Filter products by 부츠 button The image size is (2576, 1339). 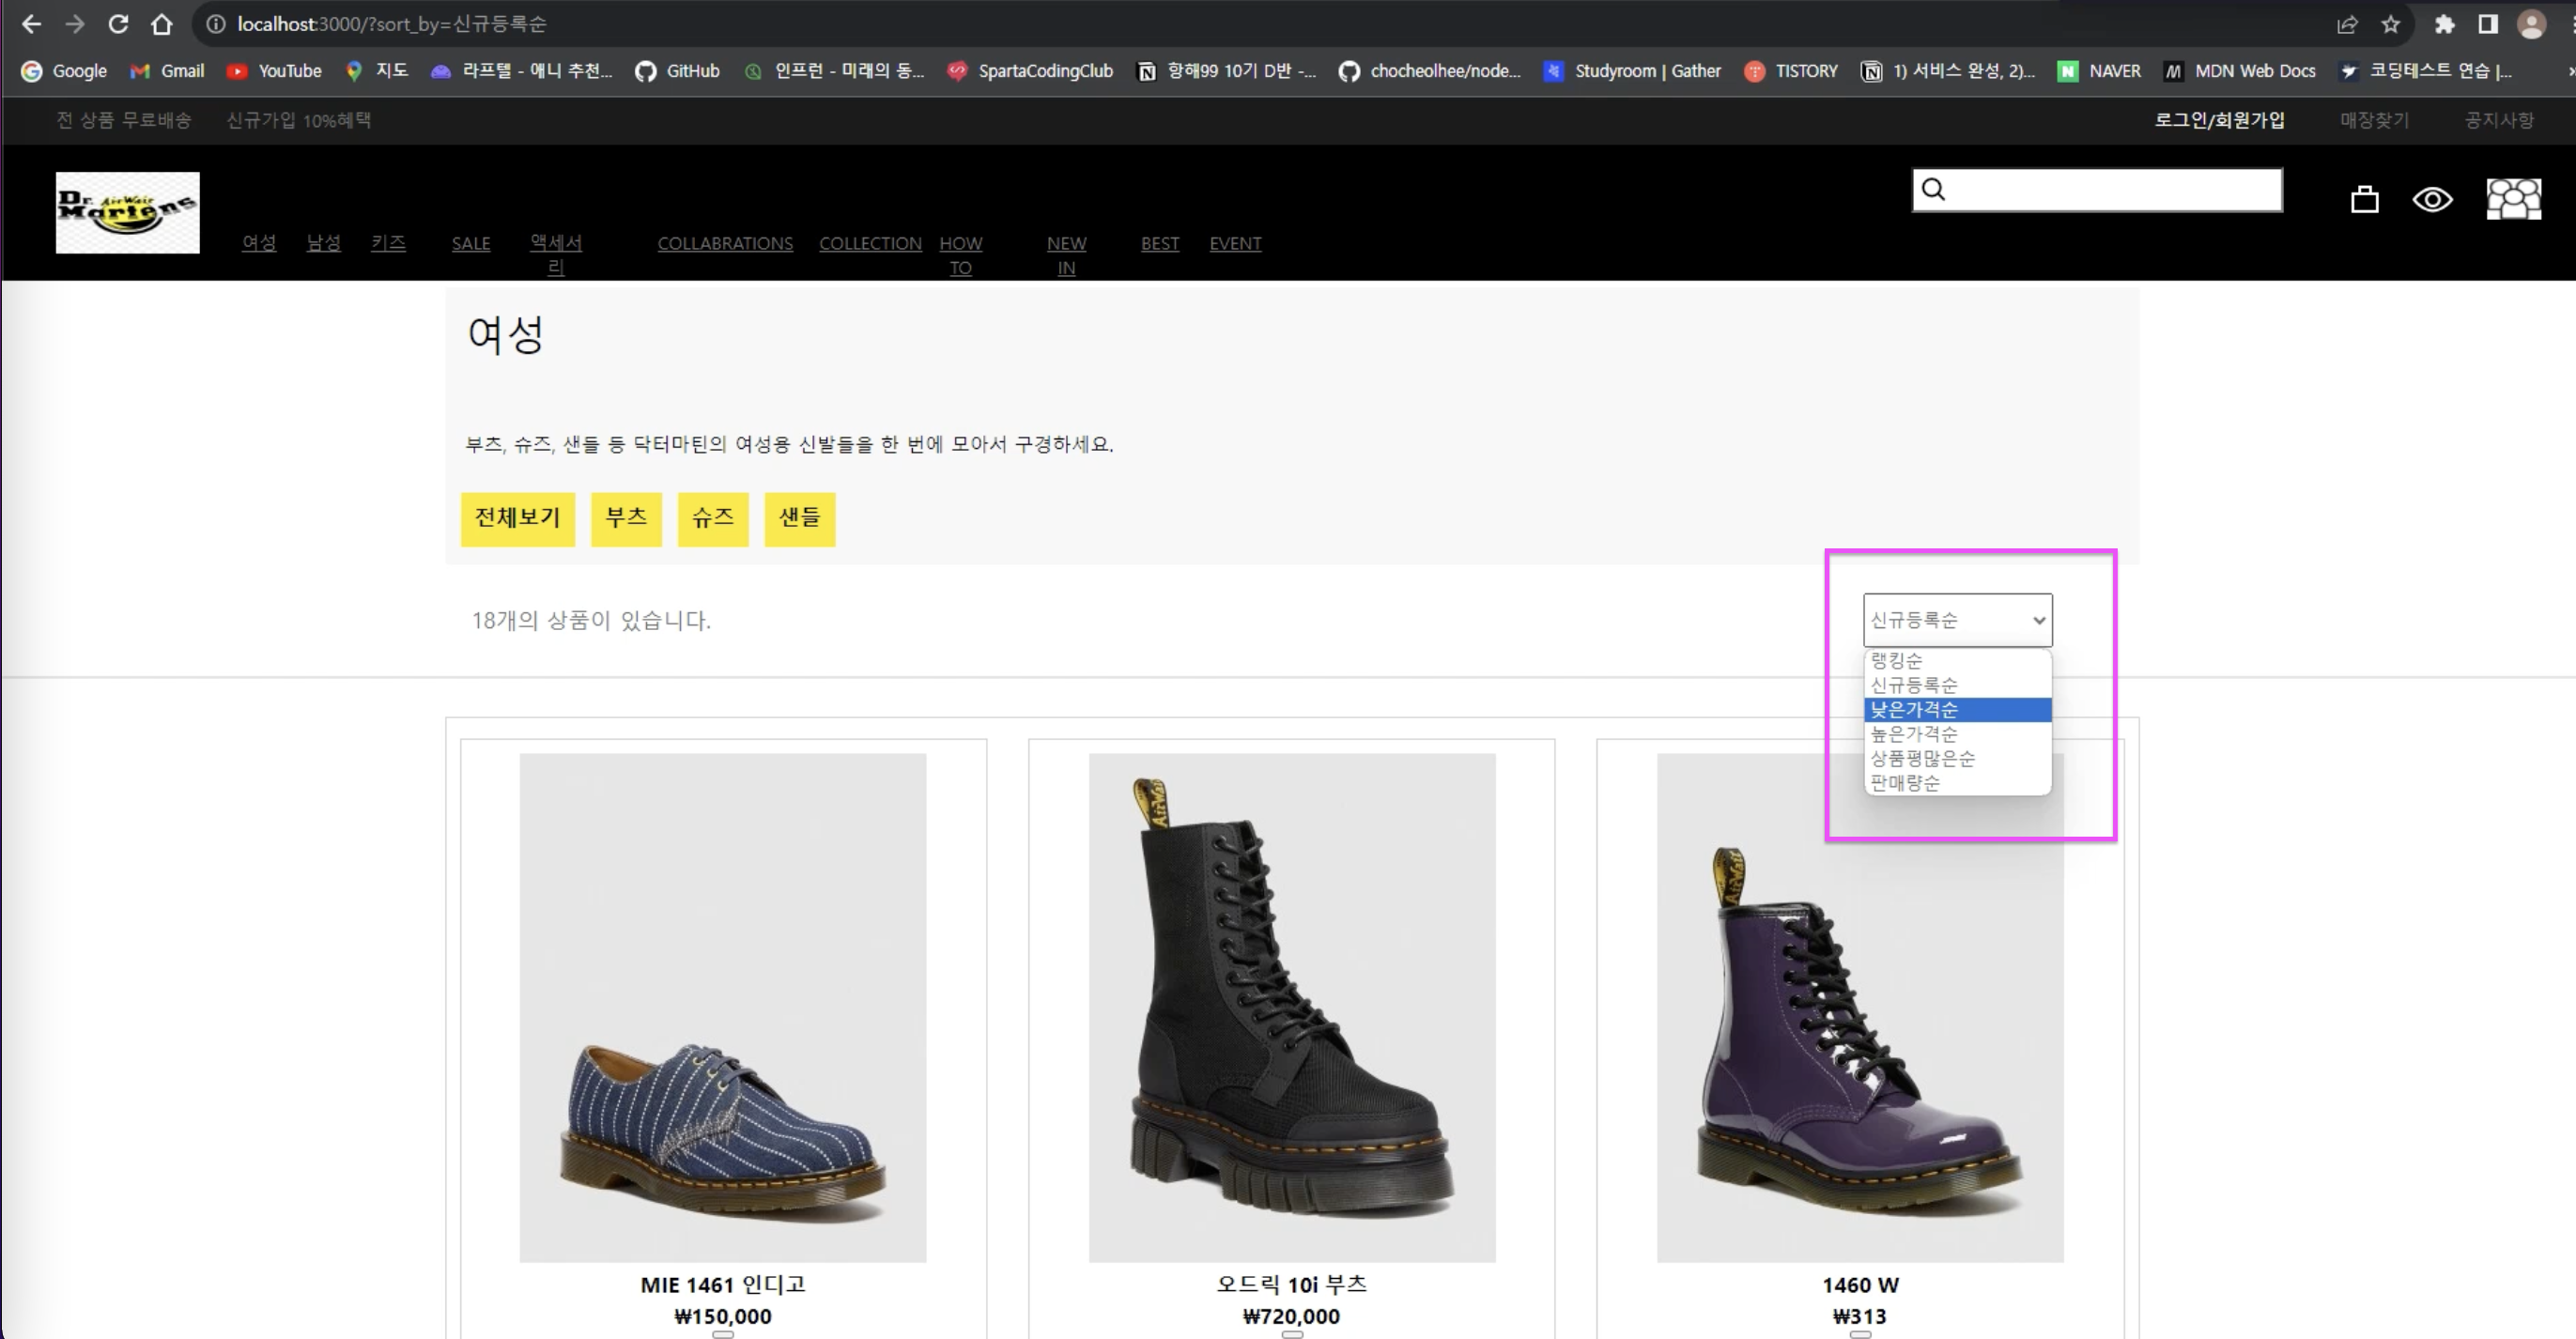626,519
